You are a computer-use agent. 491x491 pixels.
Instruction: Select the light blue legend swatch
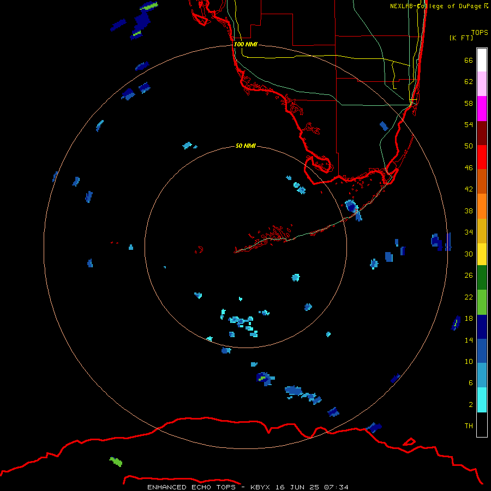(482, 375)
